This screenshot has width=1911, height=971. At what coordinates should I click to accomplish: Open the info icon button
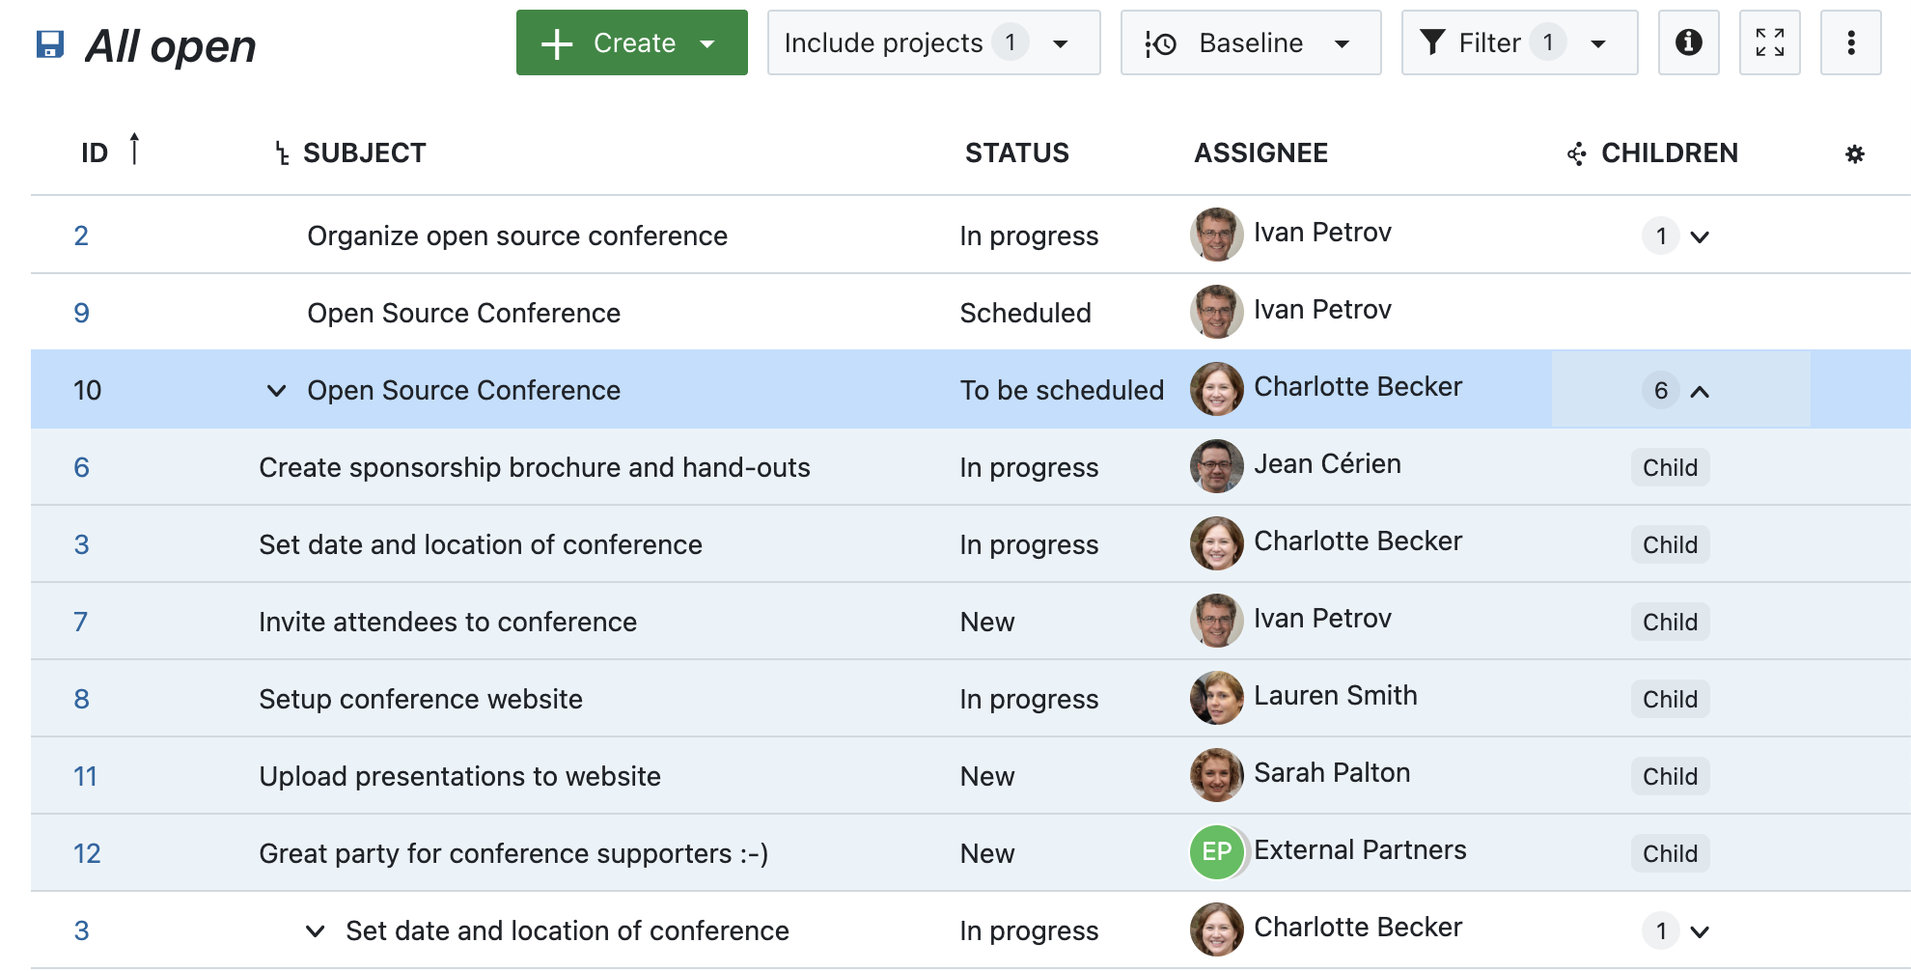1688,42
